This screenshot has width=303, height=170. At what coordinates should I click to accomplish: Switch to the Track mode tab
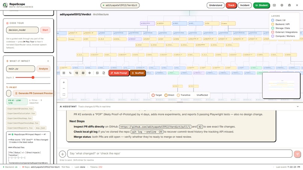coord(231,5)
